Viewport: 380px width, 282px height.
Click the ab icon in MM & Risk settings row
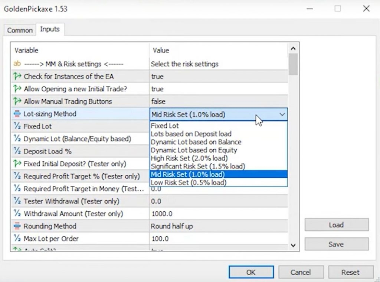pos(17,64)
